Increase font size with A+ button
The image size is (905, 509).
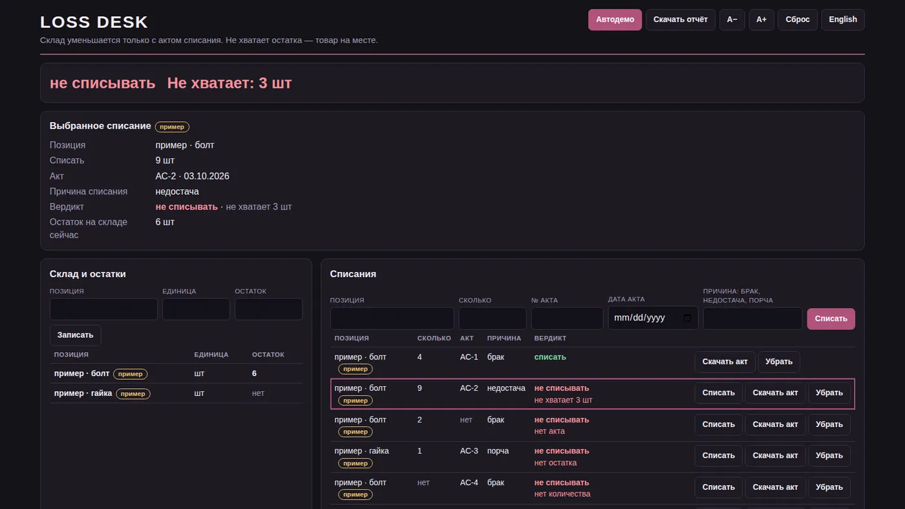click(x=761, y=19)
